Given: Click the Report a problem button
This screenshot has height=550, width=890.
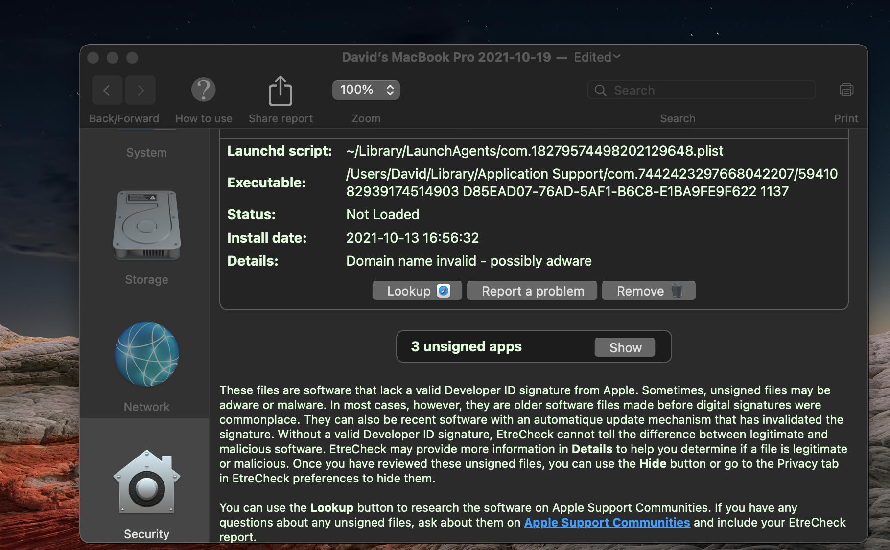Looking at the screenshot, I should coord(532,291).
